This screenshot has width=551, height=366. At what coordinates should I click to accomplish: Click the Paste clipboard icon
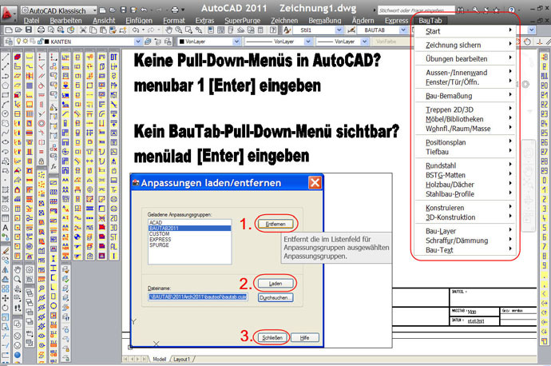pos(103,30)
